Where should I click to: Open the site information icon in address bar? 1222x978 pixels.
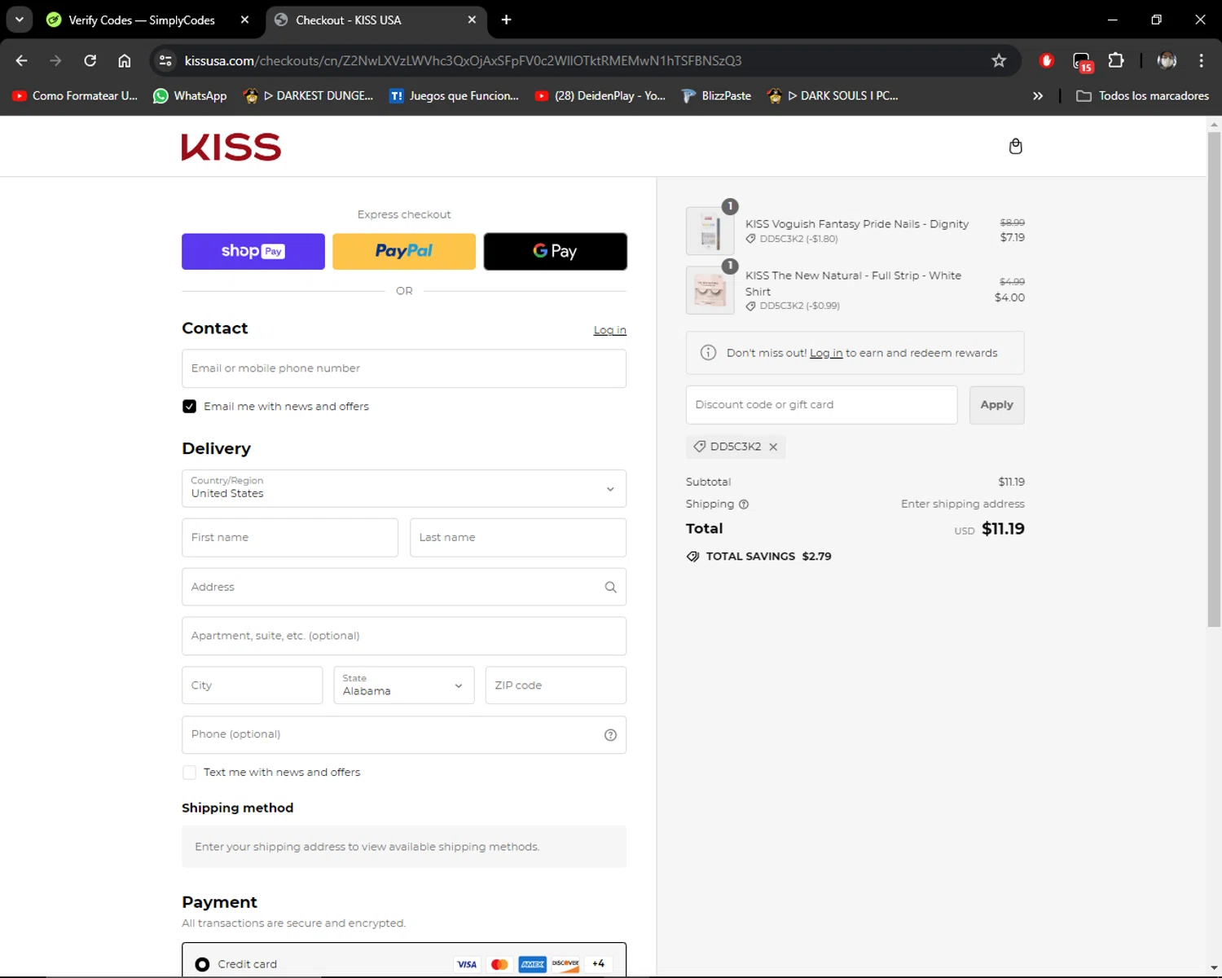[x=165, y=60]
